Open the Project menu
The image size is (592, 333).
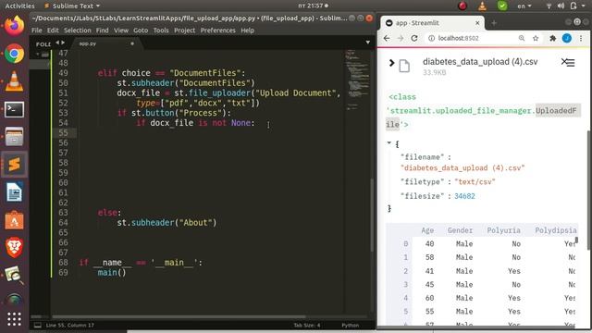click(x=185, y=31)
